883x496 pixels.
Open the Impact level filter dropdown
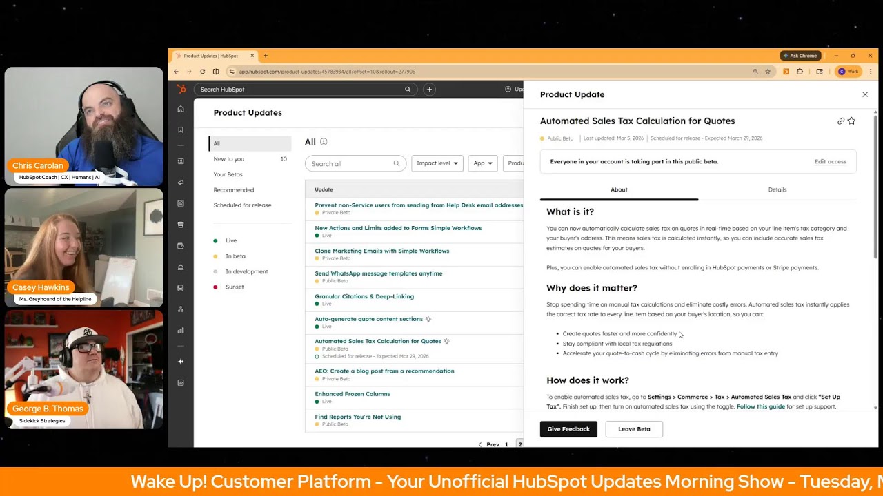[x=437, y=163]
